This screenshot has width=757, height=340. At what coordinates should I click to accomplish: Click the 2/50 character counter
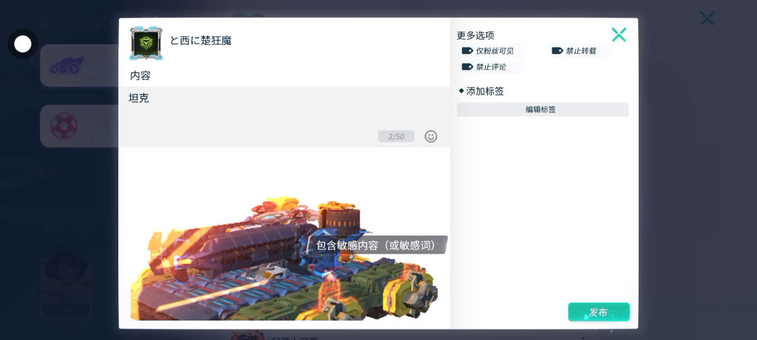click(396, 136)
